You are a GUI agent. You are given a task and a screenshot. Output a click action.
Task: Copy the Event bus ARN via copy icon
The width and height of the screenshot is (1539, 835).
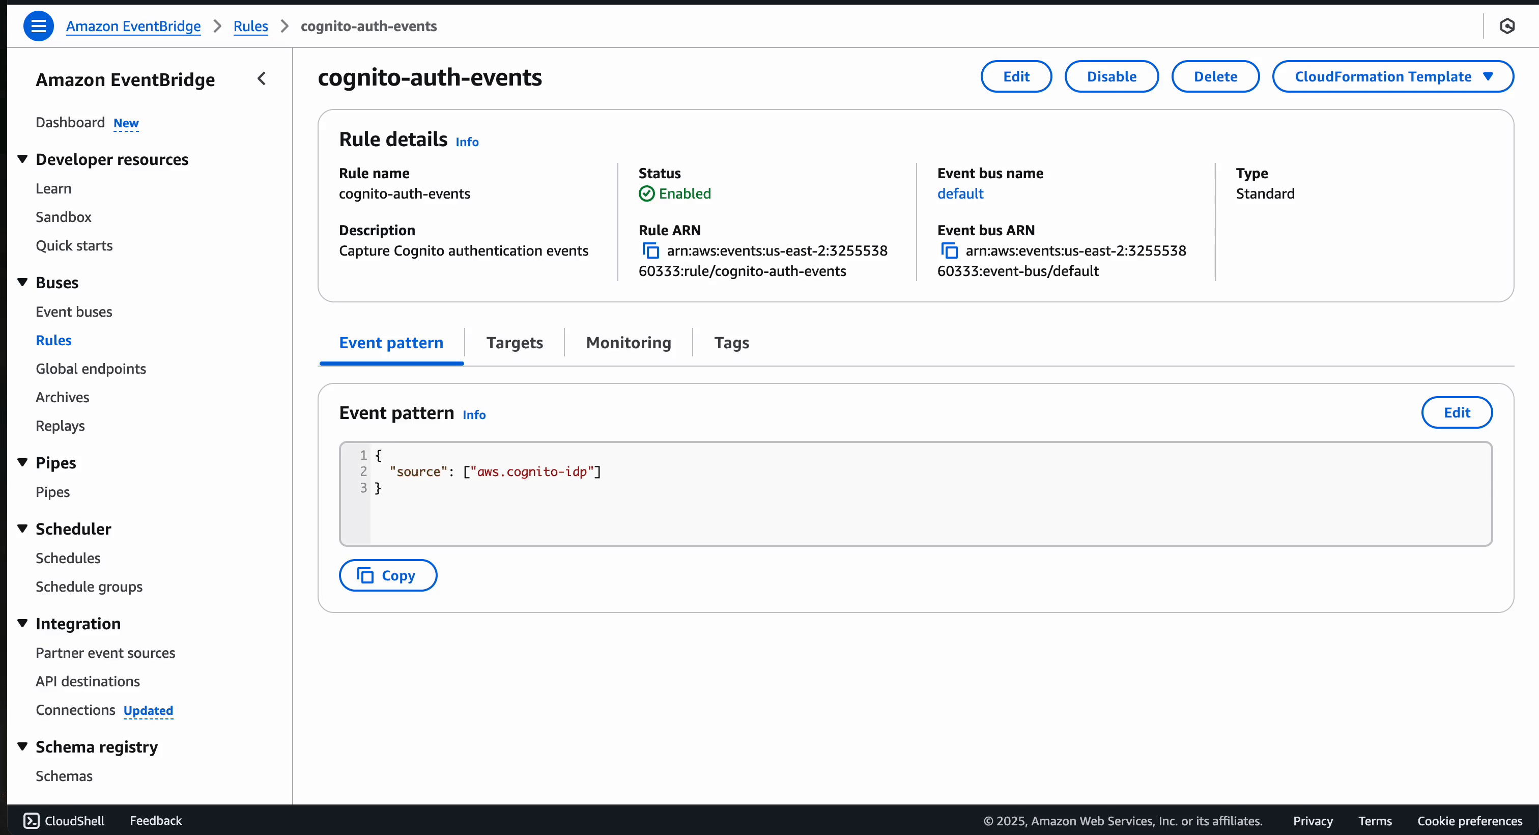949,250
